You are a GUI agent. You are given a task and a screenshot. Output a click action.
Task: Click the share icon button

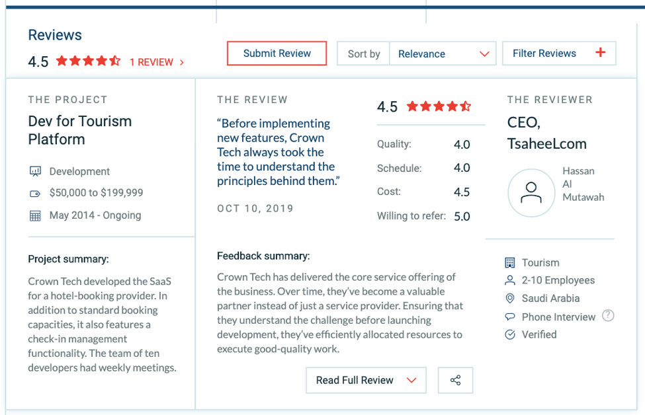[x=455, y=380]
